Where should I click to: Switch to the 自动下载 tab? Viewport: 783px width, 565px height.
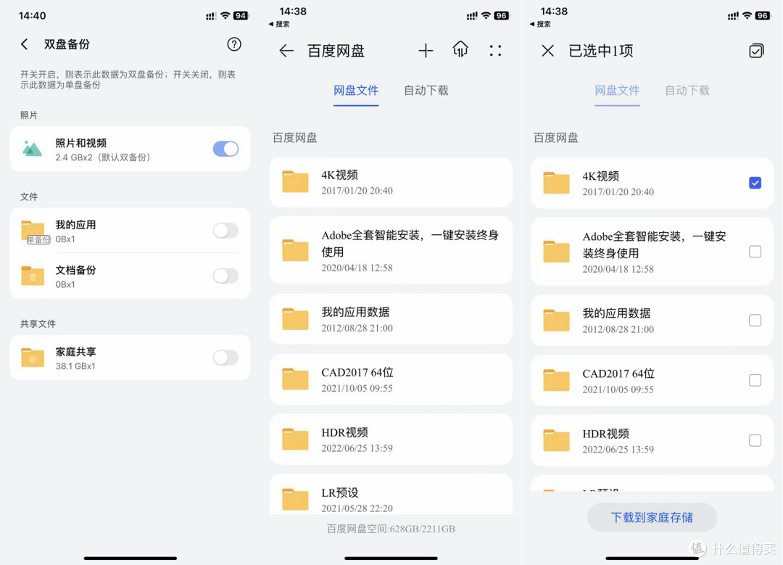pos(426,91)
